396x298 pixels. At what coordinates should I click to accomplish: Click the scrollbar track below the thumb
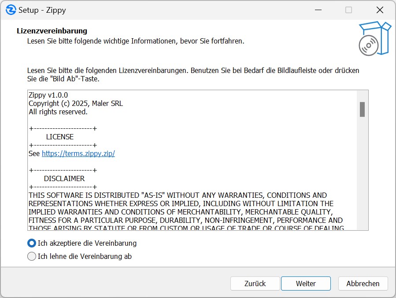(x=362, y=176)
